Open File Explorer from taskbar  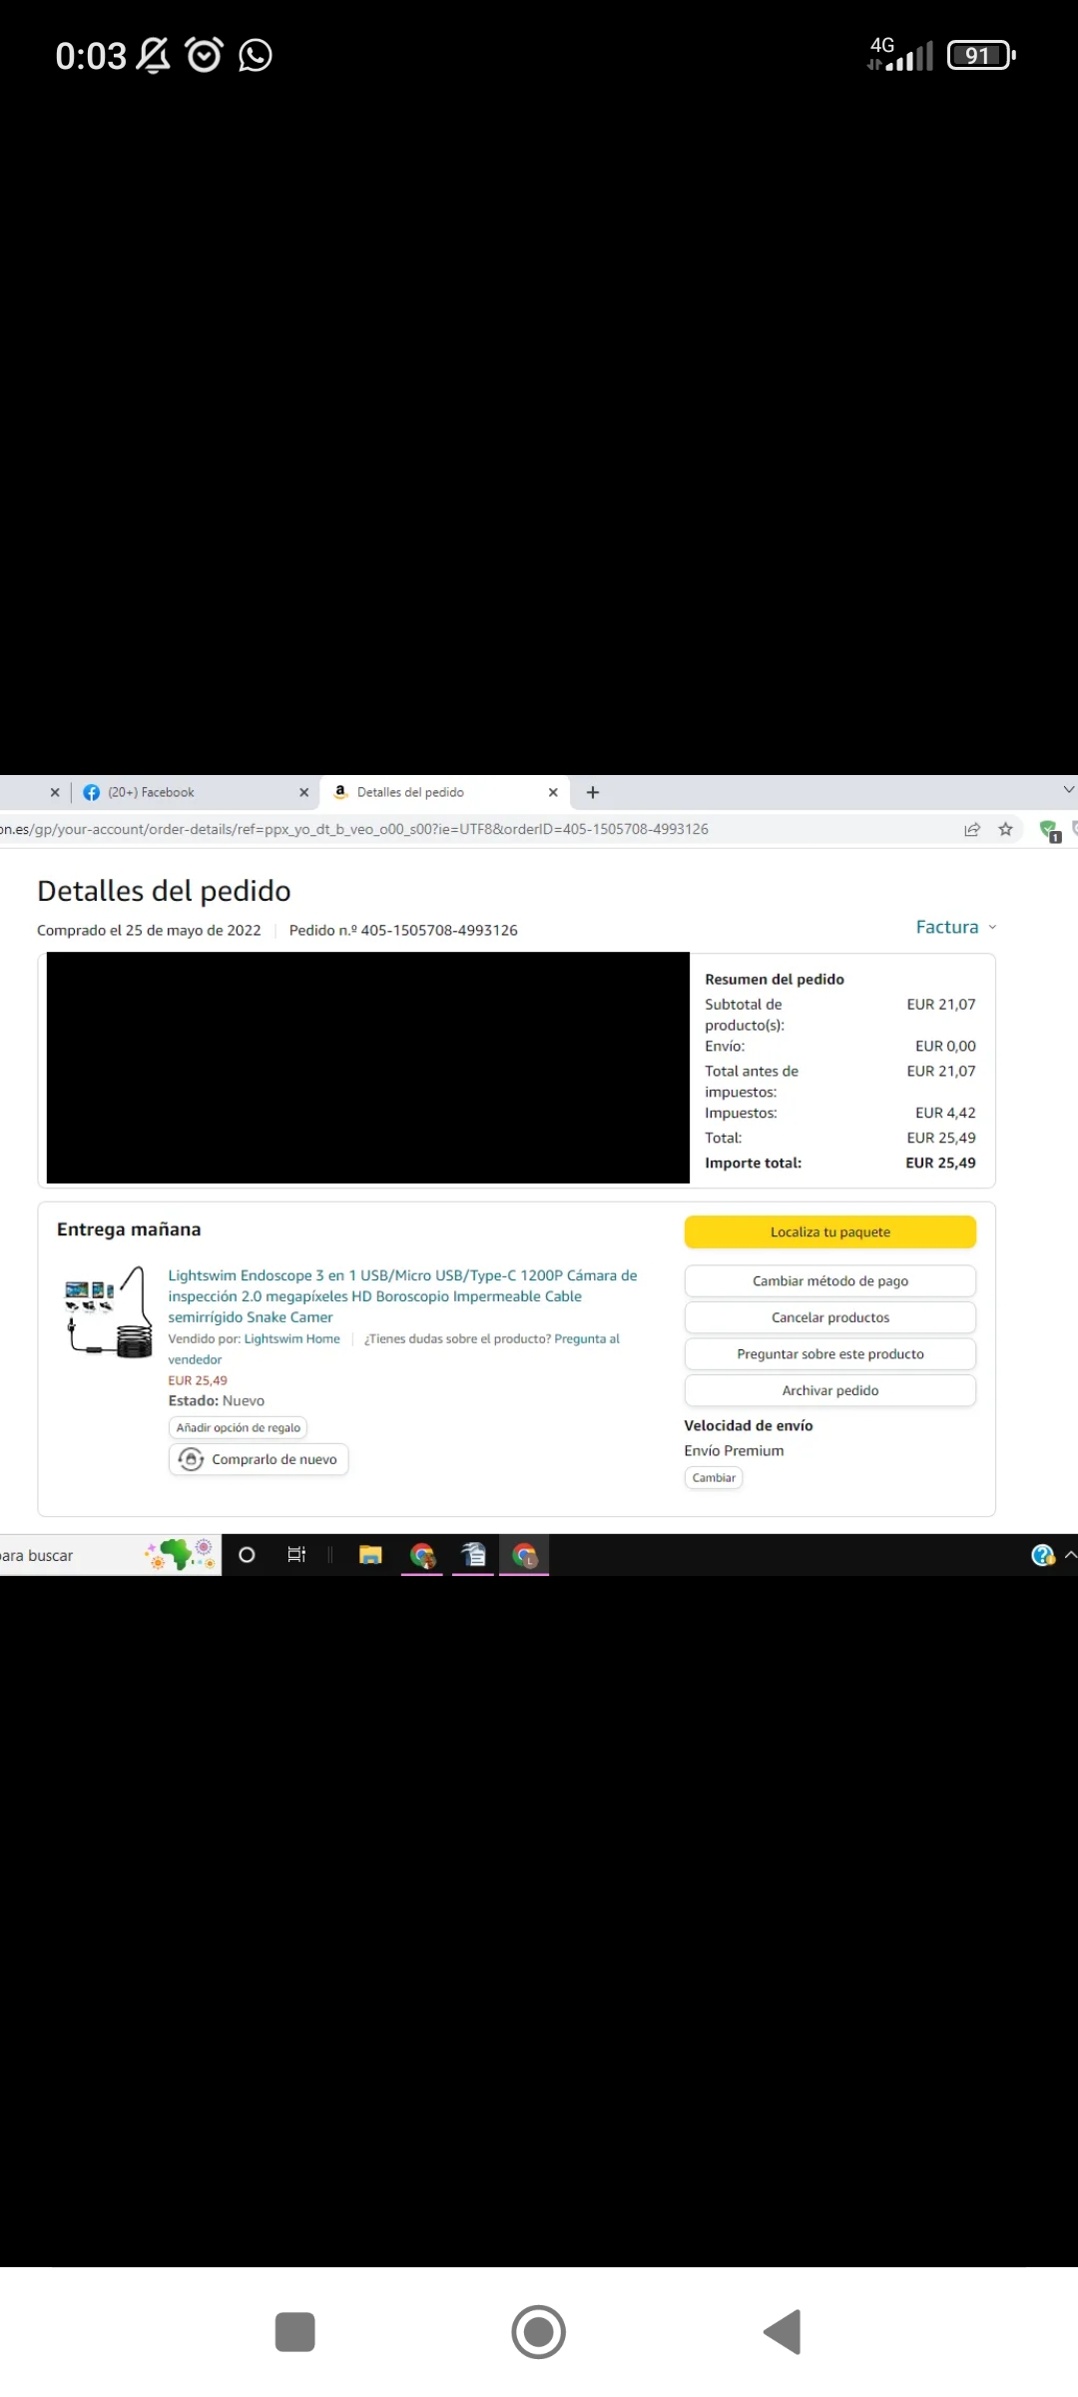click(x=370, y=1555)
